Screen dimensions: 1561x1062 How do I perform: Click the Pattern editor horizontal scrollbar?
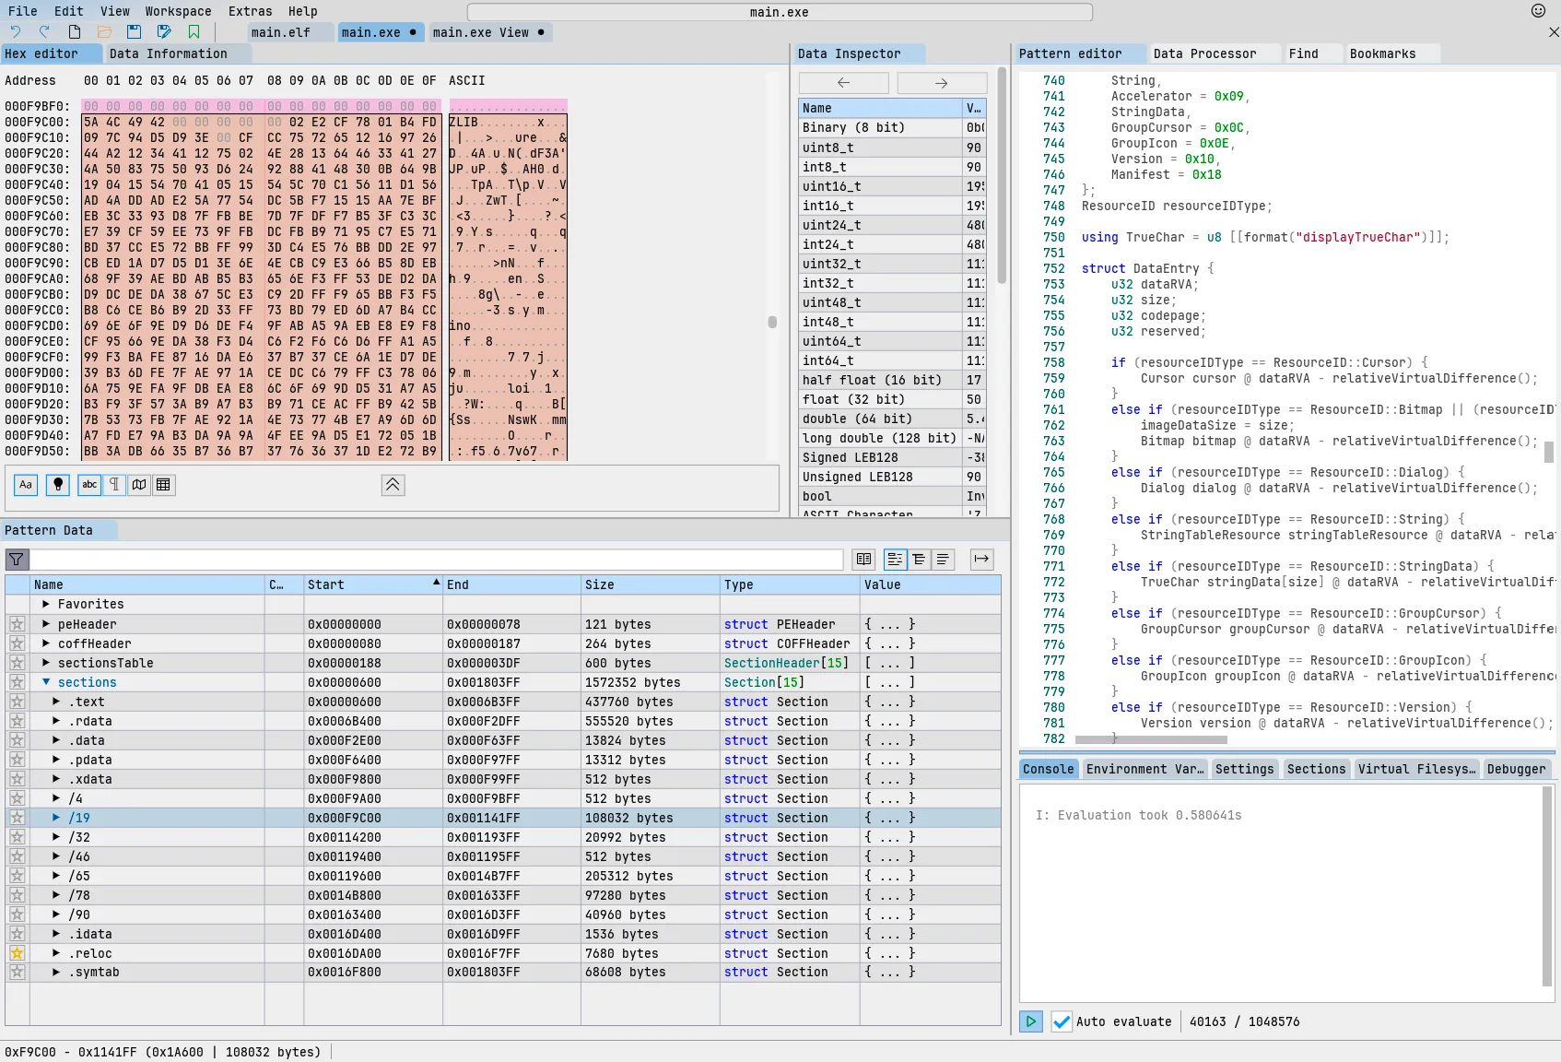(x=1150, y=739)
